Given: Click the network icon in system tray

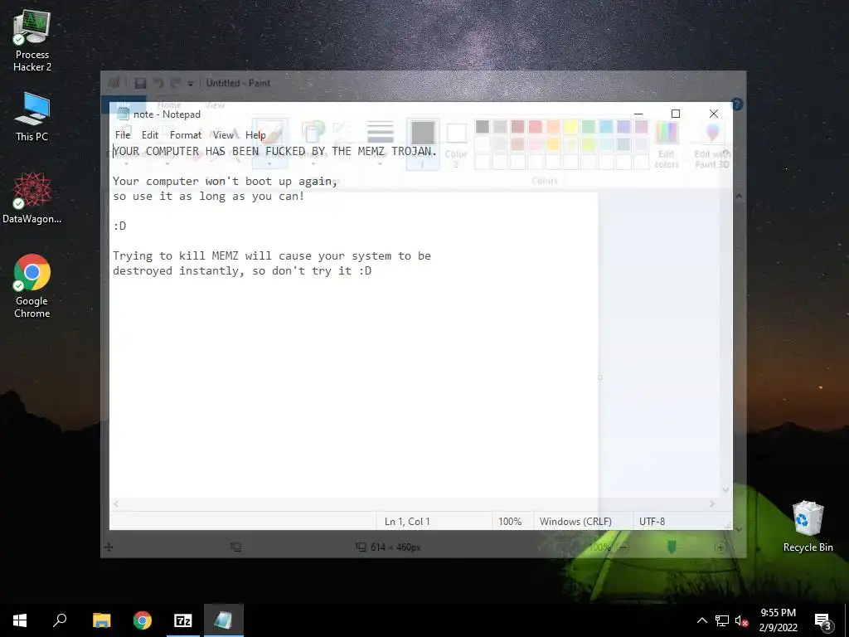Looking at the screenshot, I should click(722, 620).
